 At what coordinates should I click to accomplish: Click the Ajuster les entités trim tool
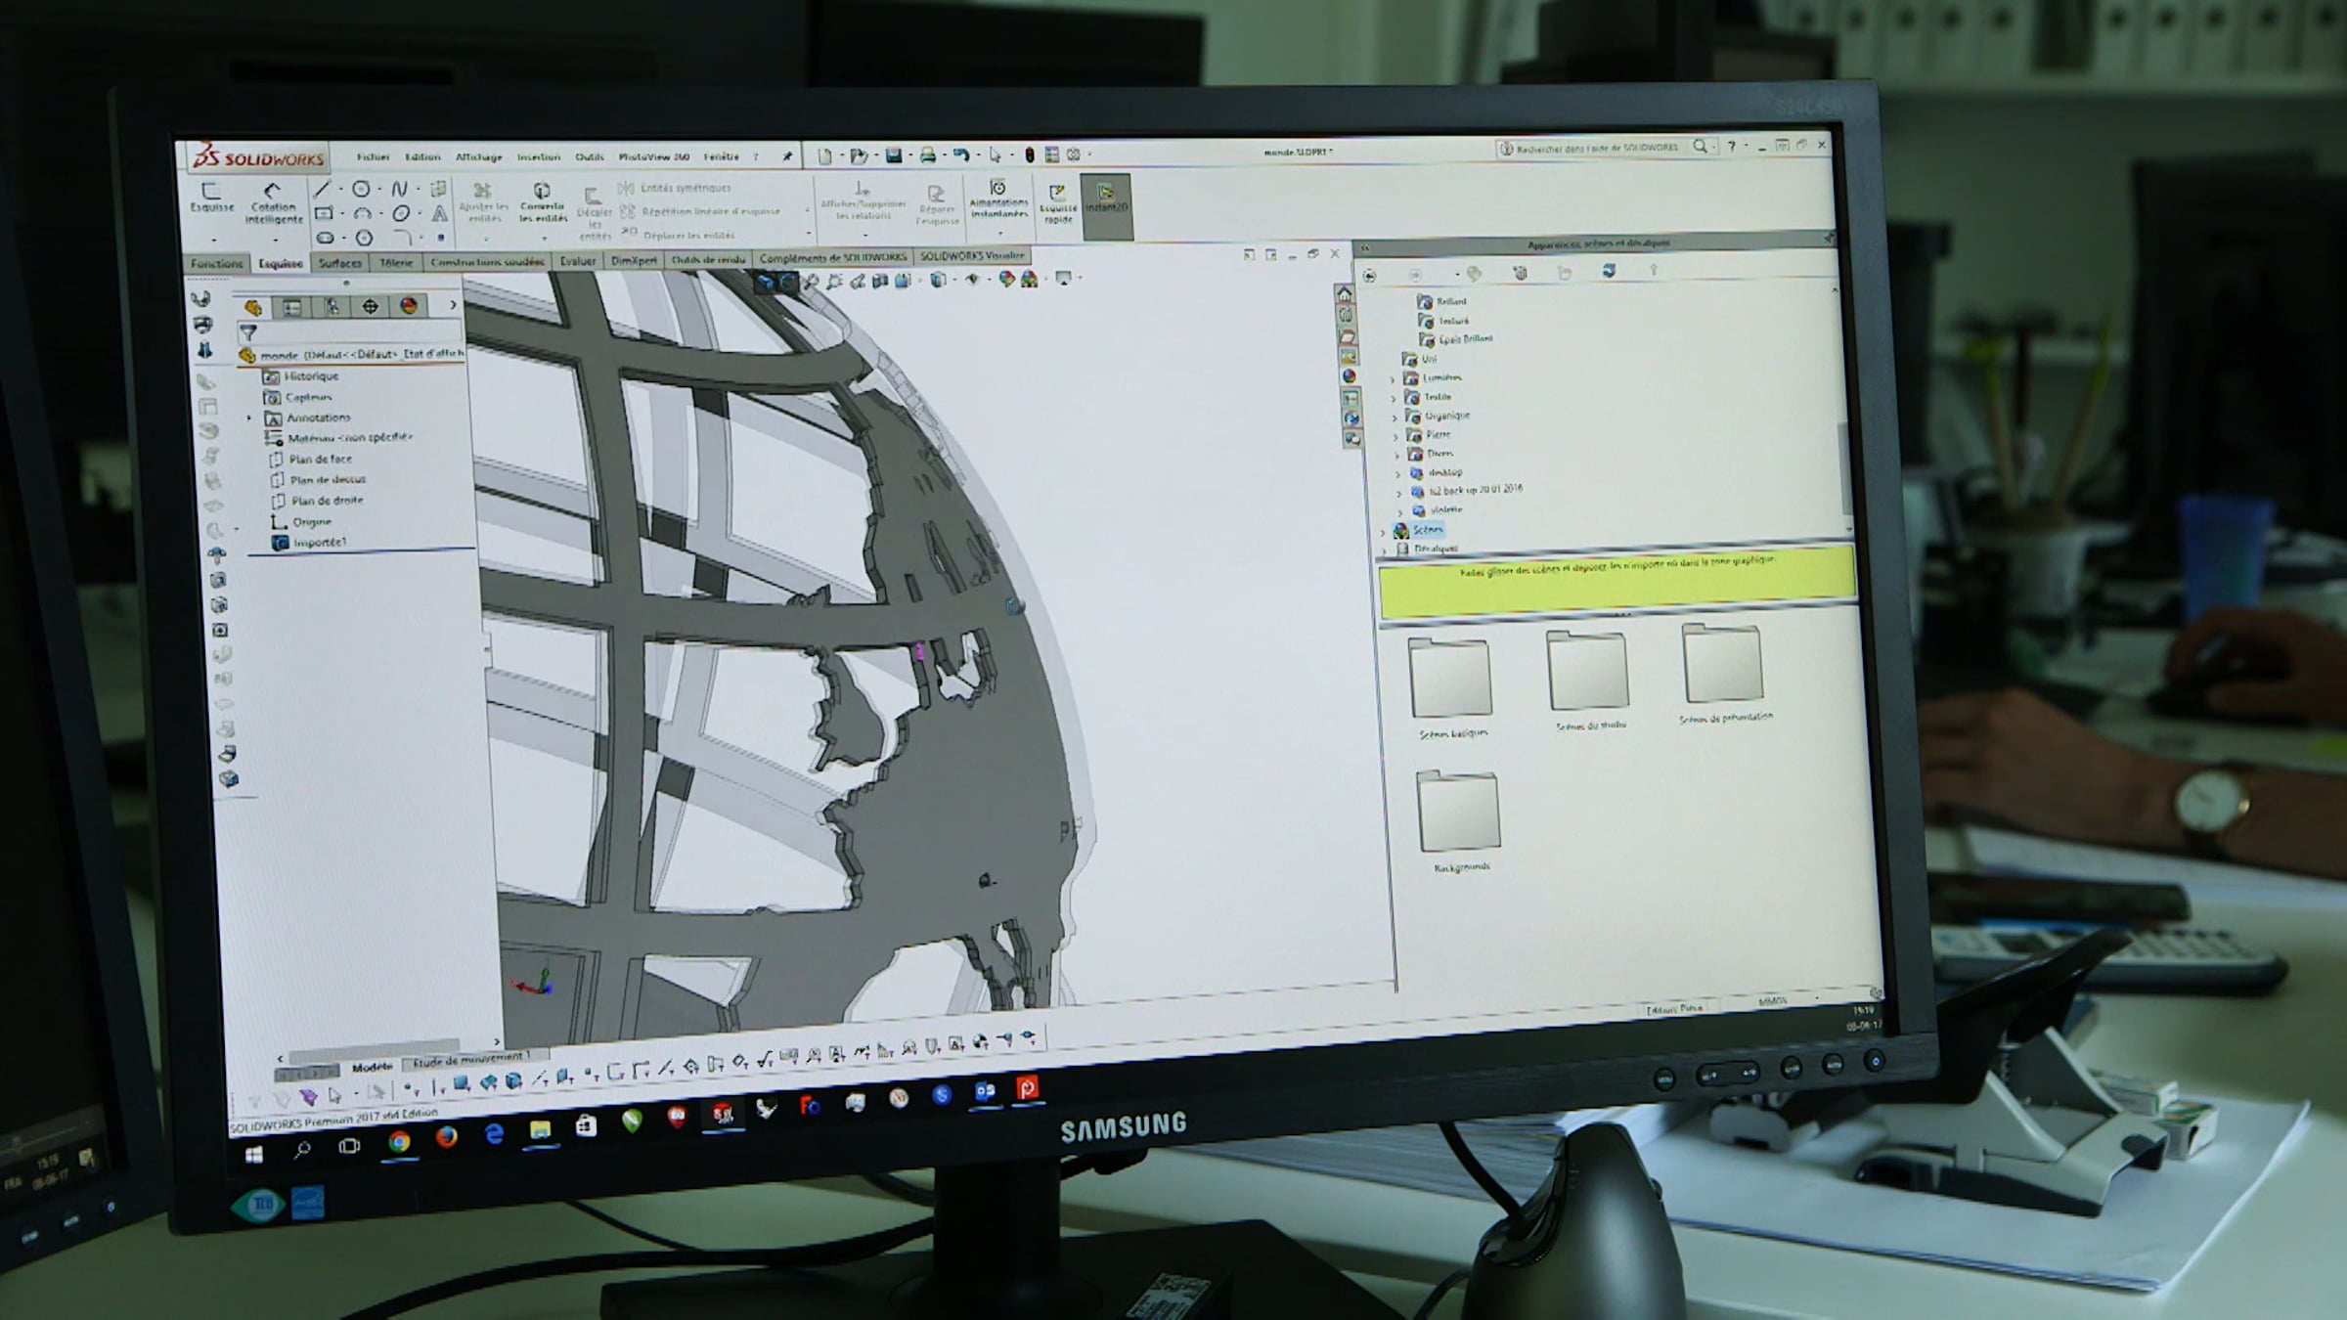pos(483,202)
